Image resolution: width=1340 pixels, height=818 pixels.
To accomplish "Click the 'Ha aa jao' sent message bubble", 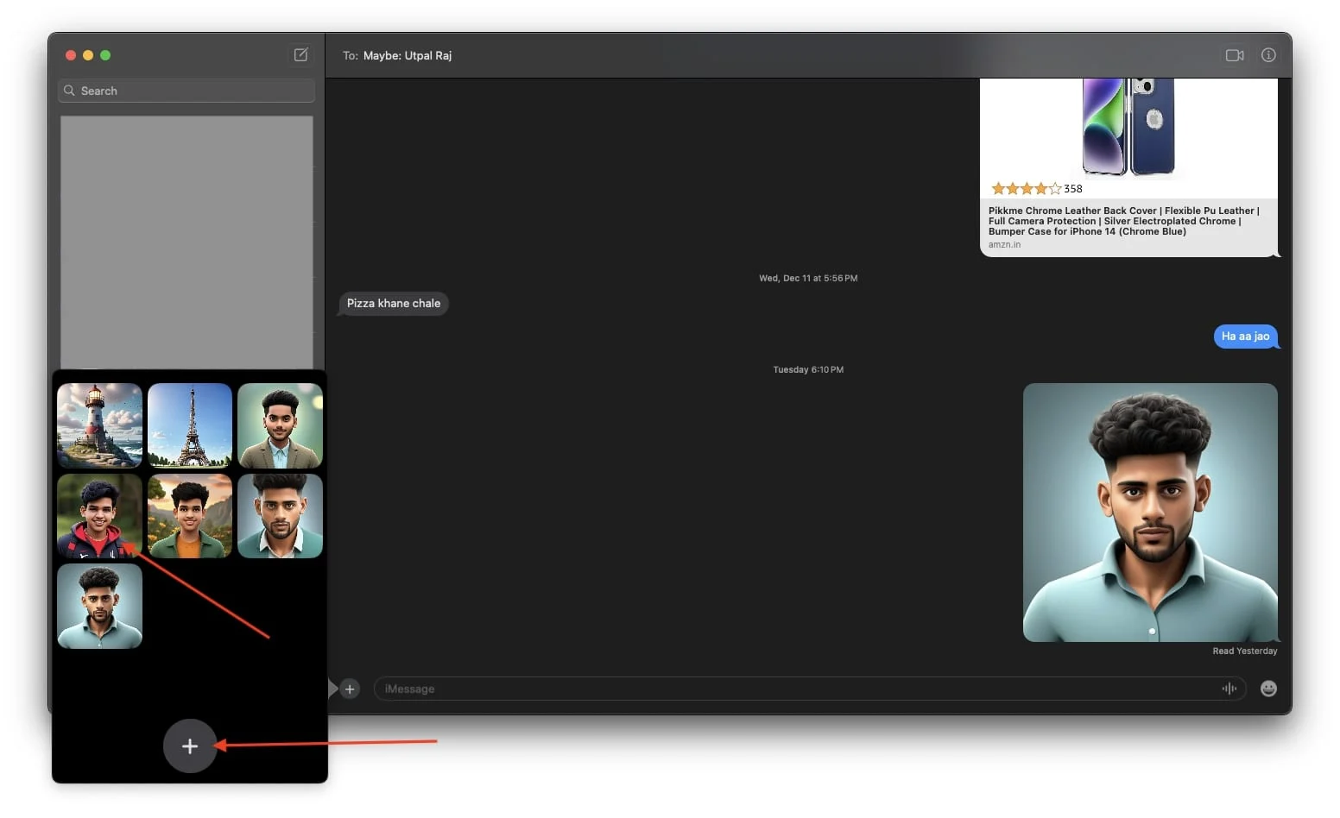I will 1245,337.
